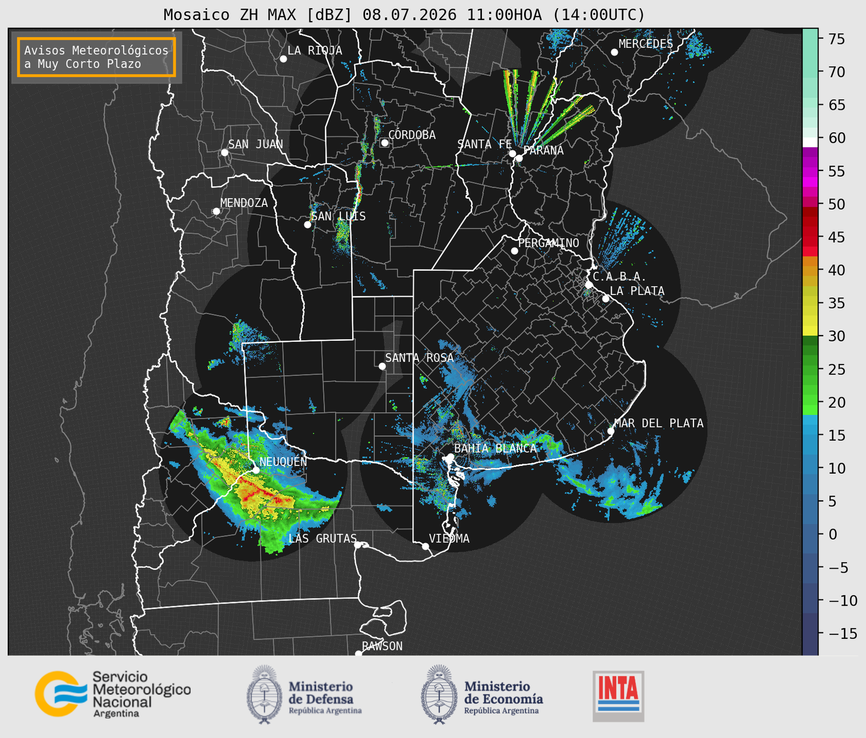Click the La Rioja city marker
866x738 pixels.
(x=283, y=59)
